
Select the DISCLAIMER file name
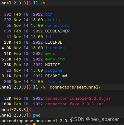point(57,31)
